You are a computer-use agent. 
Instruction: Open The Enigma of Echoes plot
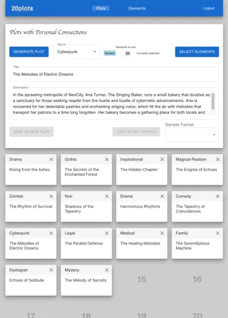click(x=197, y=170)
